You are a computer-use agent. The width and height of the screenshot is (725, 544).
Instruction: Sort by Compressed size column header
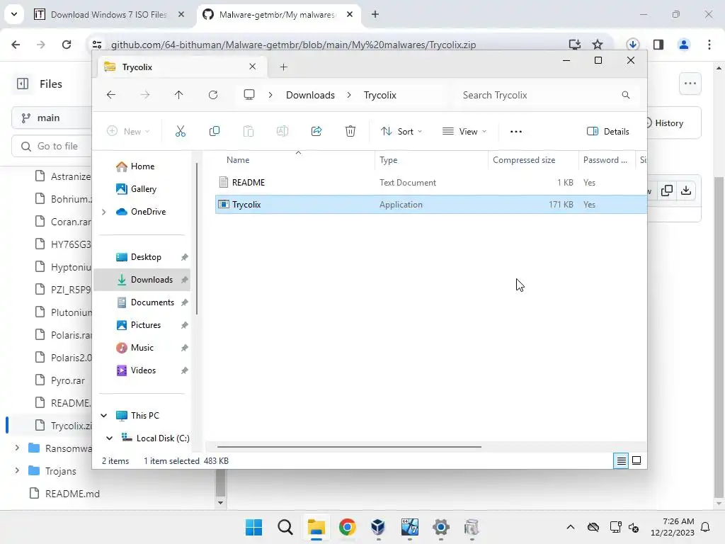pyautogui.click(x=524, y=160)
